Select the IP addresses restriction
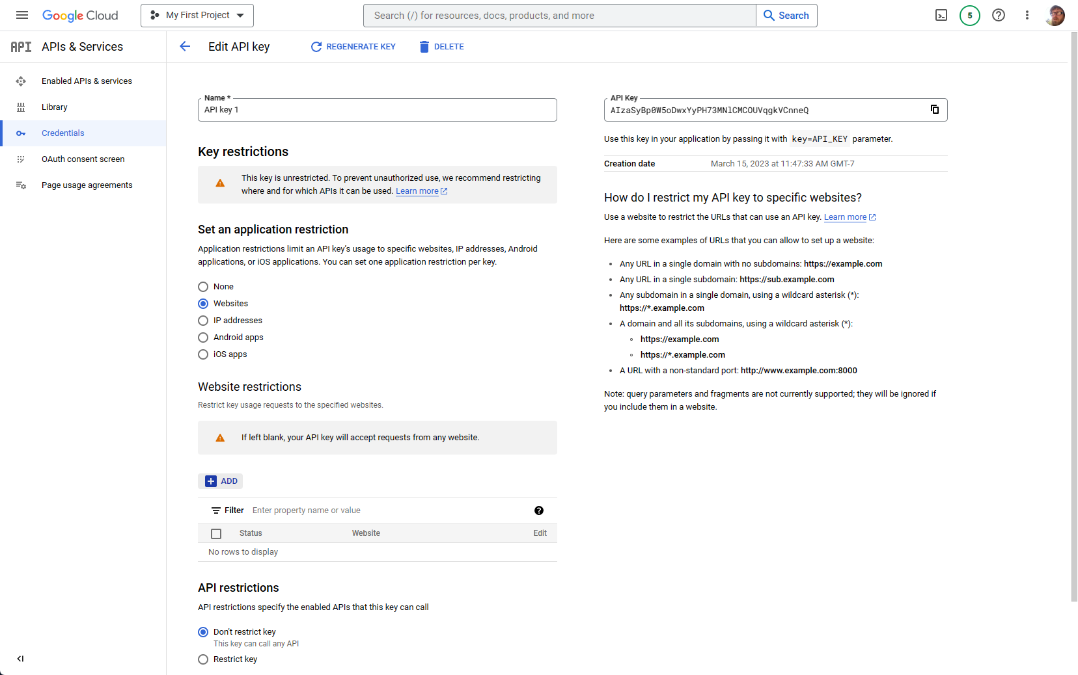This screenshot has height=675, width=1078. (203, 321)
